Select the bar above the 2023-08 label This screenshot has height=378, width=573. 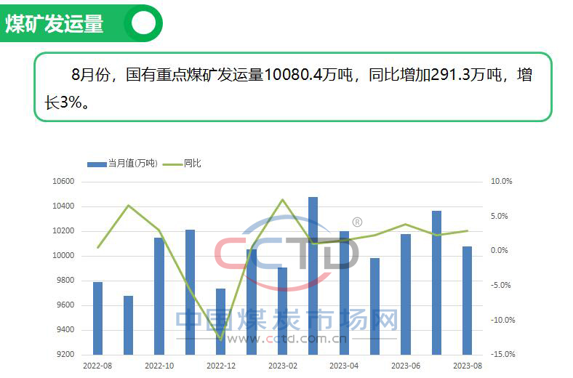[467, 300]
